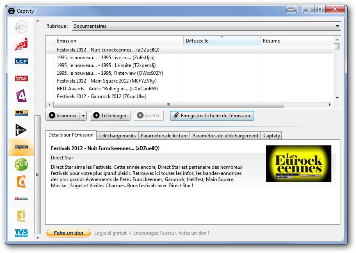The height and width of the screenshot is (253, 356).
Task: Select the France Ô channel icon
Action: [x=21, y=181]
